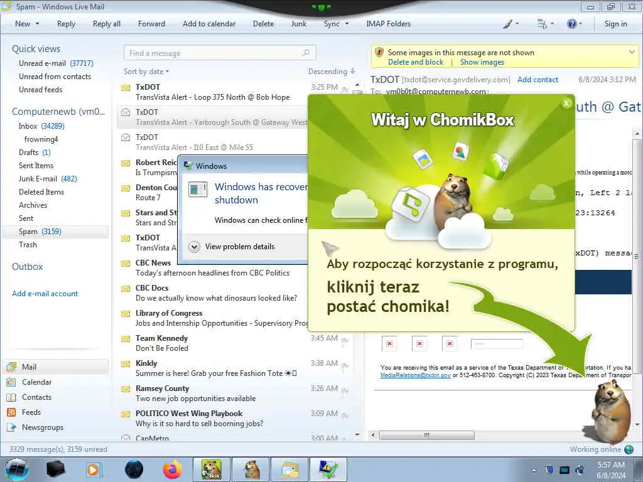Open IMAP Folders
The image size is (643, 482).
388,24
